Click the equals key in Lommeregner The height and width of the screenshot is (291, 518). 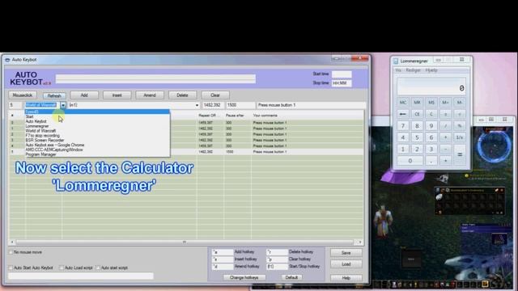click(460, 154)
